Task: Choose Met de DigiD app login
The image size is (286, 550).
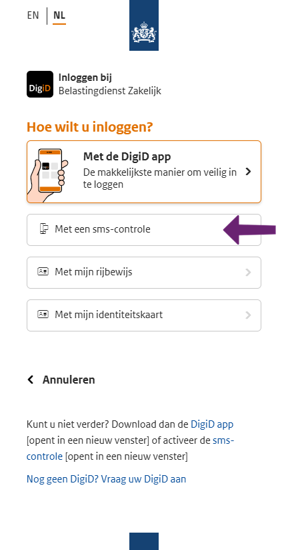Action: [x=144, y=172]
